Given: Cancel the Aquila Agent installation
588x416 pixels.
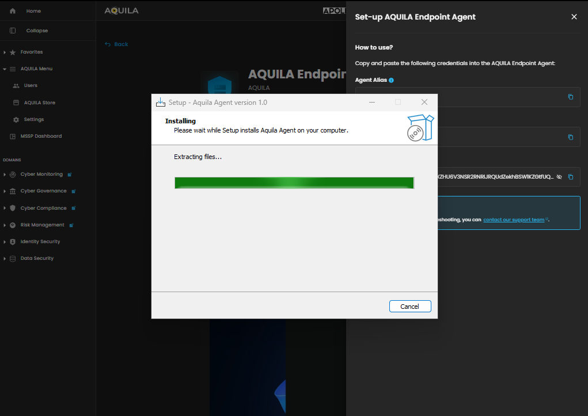Looking at the screenshot, I should click(409, 307).
